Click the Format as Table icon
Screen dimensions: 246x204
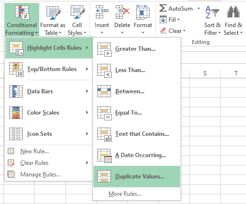click(x=53, y=13)
